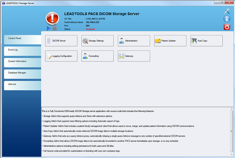The image size is (235, 158).
Task: Click the AE Title value L175_PACS_SCP32
Action: (x=96, y=19)
